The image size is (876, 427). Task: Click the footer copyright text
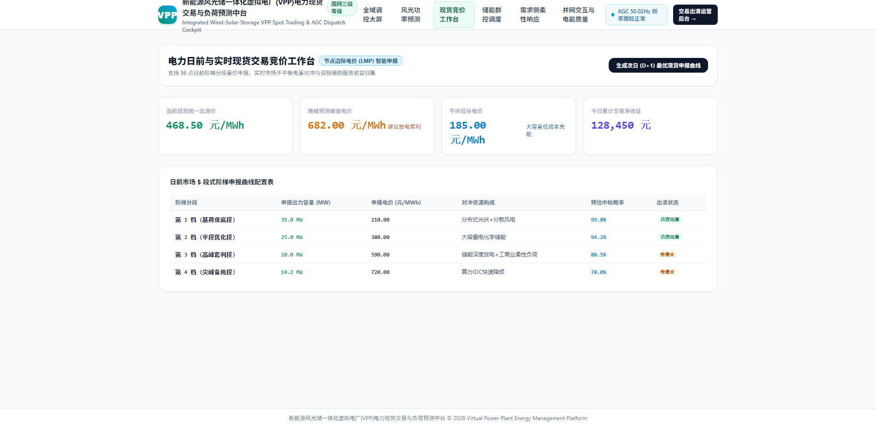tap(438, 418)
